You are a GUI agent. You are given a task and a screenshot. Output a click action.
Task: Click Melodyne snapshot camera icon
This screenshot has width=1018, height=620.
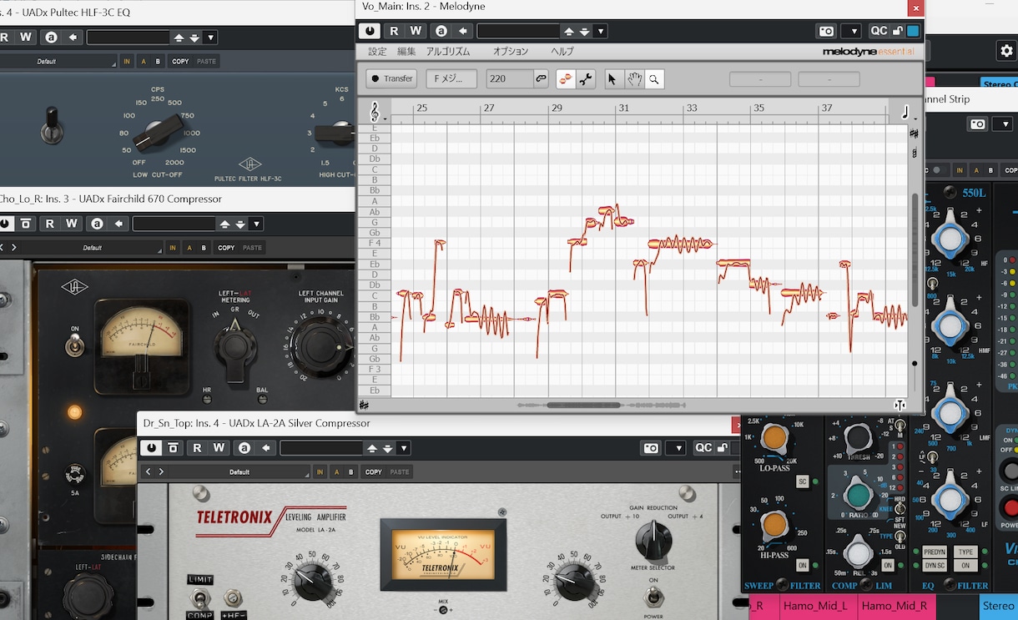[x=826, y=31]
